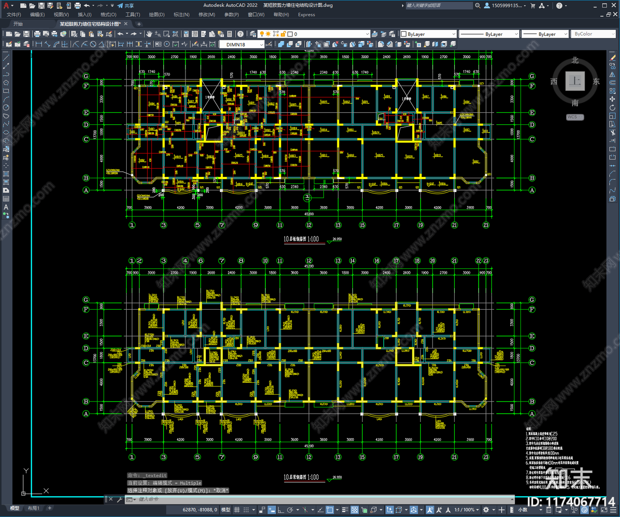This screenshot has width=620, height=517.
Task: Toggle Lineweight display in status bar
Action: [345, 510]
